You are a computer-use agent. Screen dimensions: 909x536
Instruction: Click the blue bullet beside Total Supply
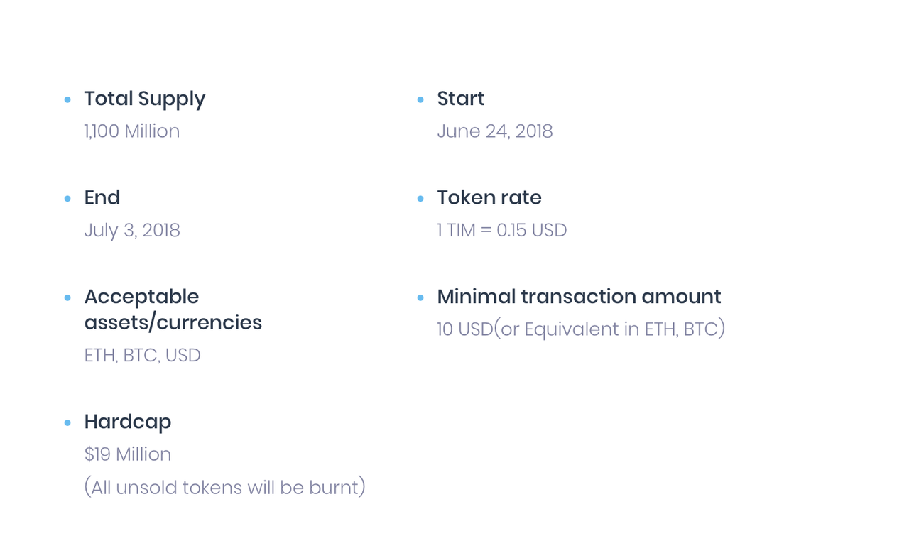pos(67,99)
